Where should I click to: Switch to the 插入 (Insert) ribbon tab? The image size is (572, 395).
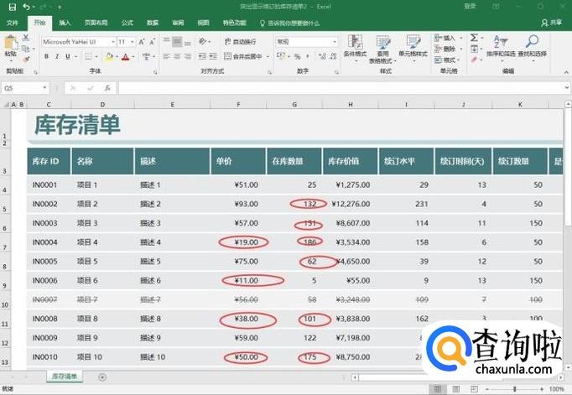coord(65,23)
